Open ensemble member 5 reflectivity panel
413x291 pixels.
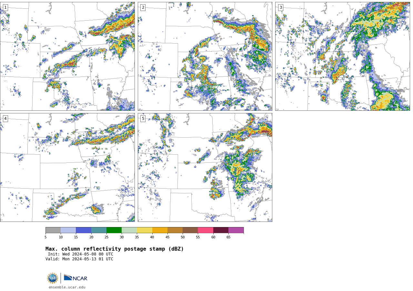coord(205,167)
